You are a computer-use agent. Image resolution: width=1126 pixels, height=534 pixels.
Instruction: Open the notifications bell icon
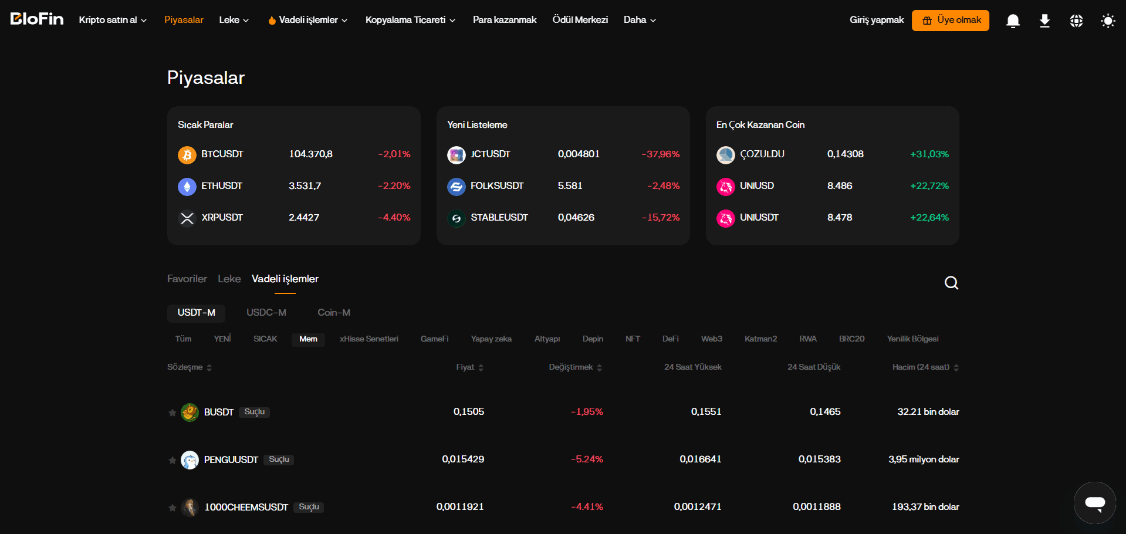tap(1013, 21)
